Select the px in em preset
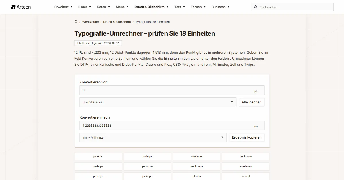 (147, 167)
